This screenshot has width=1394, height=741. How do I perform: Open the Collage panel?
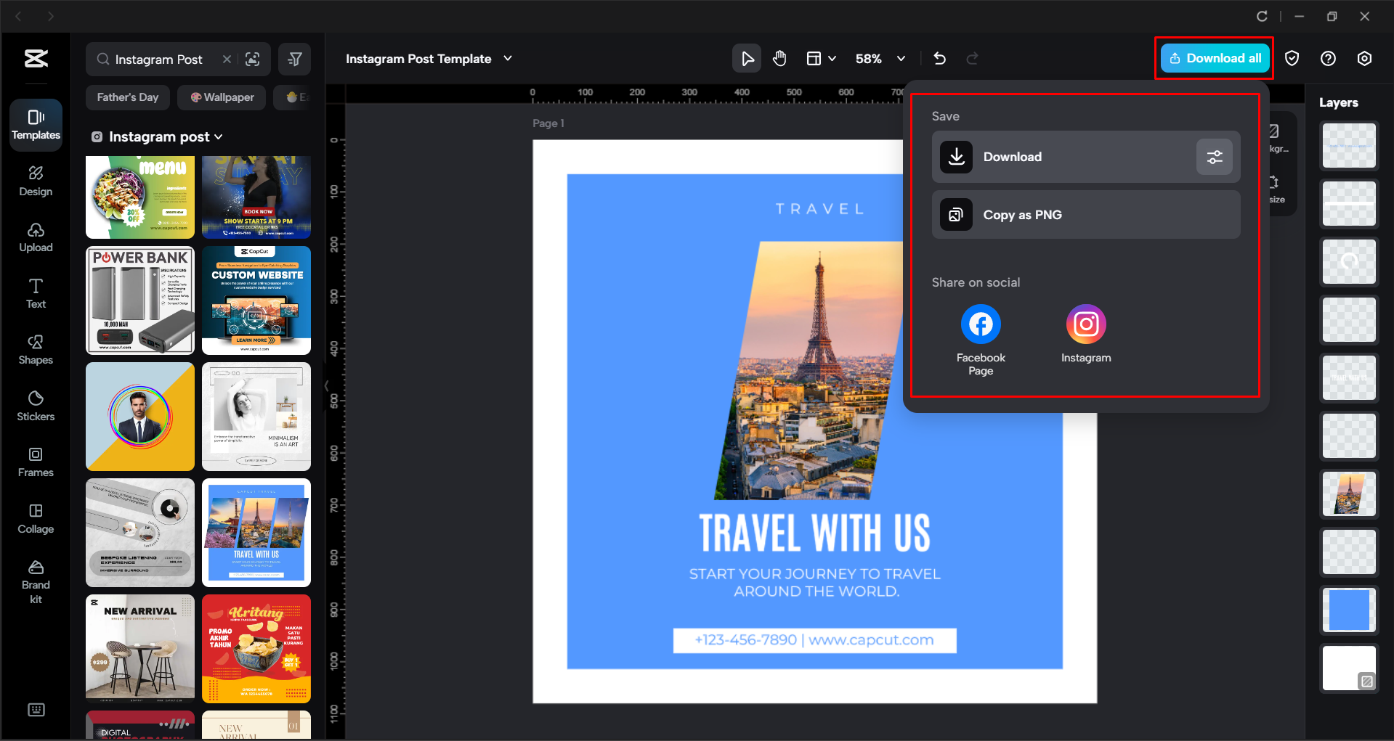[36, 518]
